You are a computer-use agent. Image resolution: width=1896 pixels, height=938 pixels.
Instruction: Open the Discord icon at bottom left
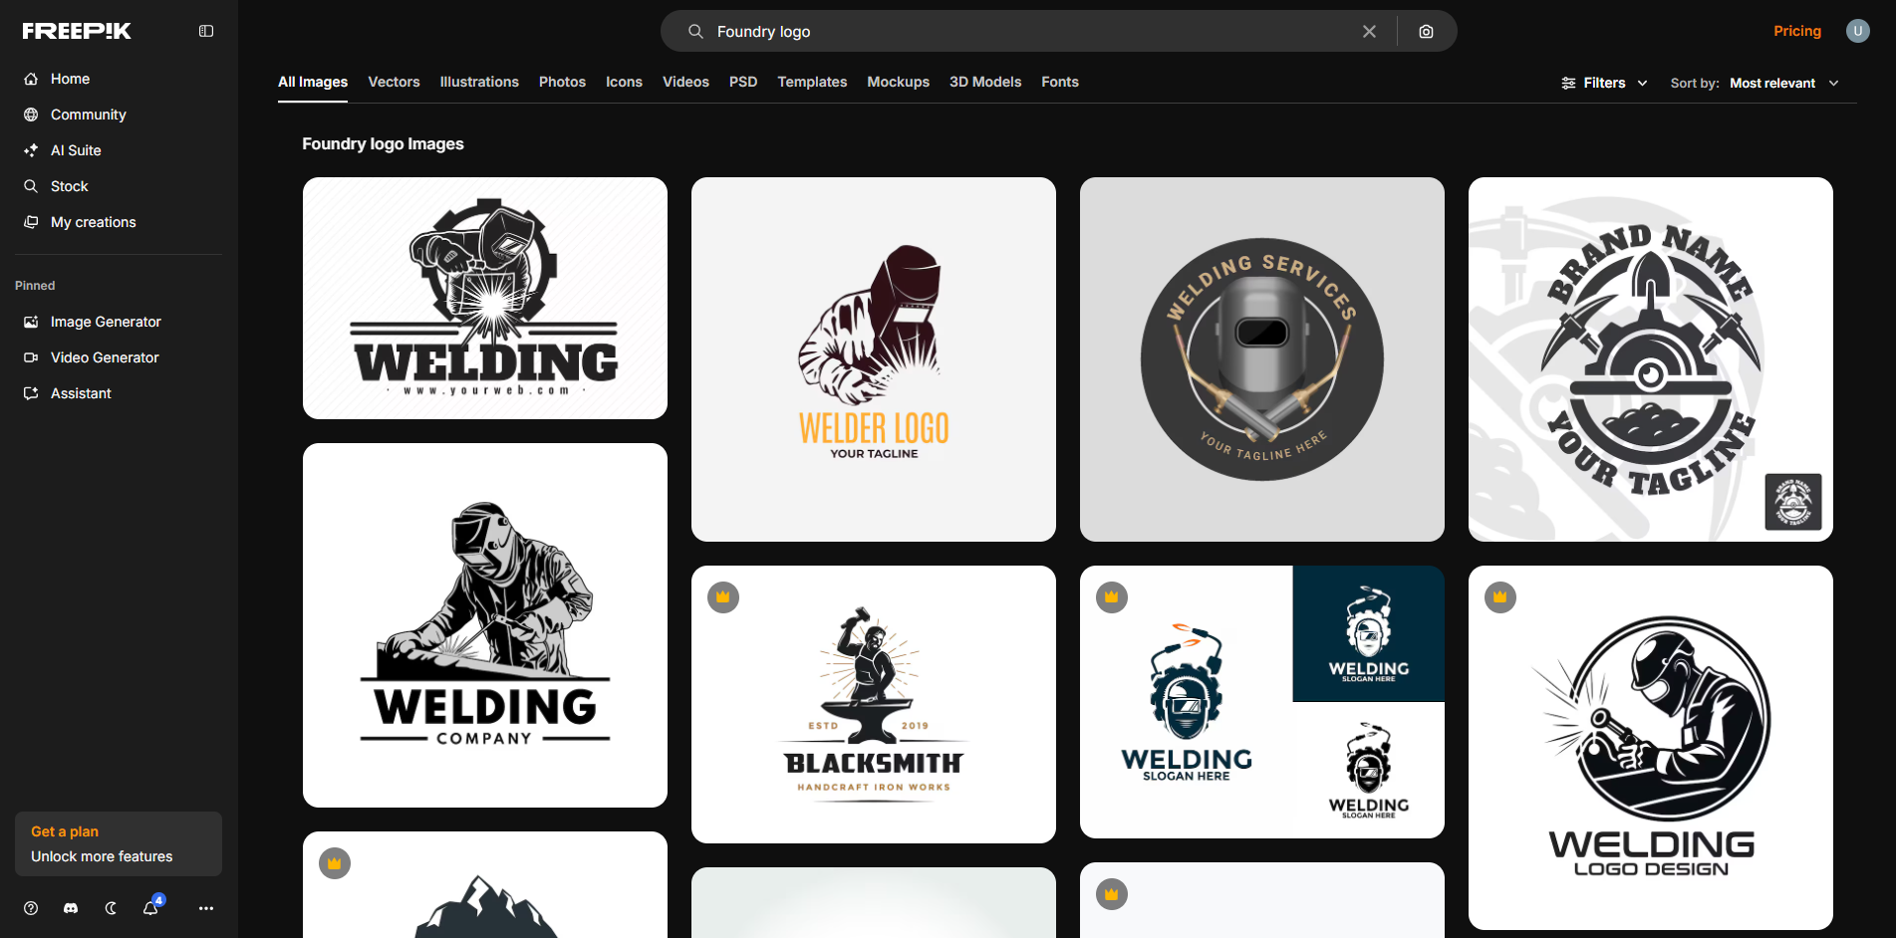click(70, 907)
